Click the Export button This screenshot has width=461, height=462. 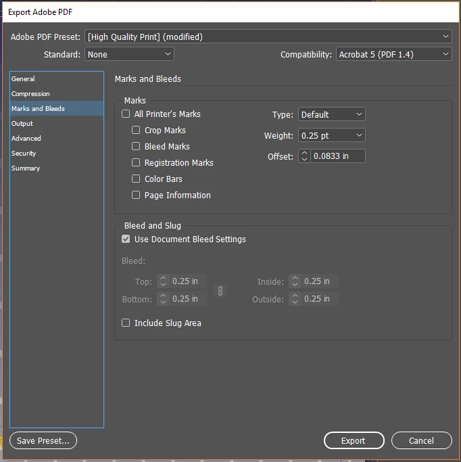[354, 440]
